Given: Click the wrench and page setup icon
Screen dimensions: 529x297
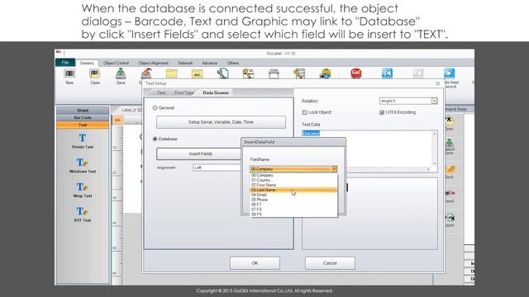Looking at the screenshot, I should pos(222,73).
